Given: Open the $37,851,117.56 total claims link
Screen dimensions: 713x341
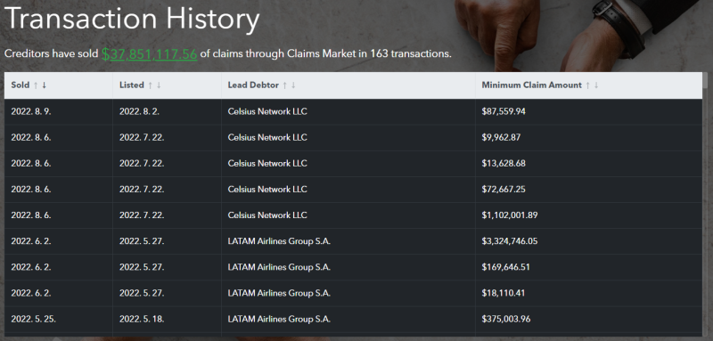Looking at the screenshot, I should pos(149,54).
